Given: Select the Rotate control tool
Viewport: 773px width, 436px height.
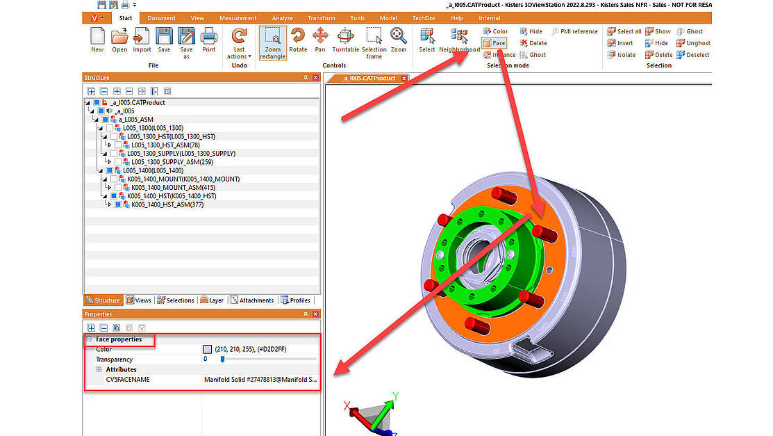Looking at the screenshot, I should pos(298,40).
